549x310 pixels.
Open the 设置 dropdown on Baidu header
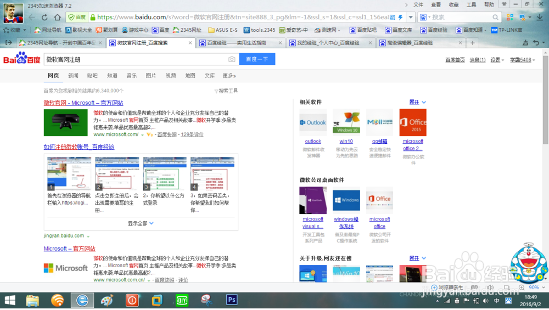click(x=497, y=60)
